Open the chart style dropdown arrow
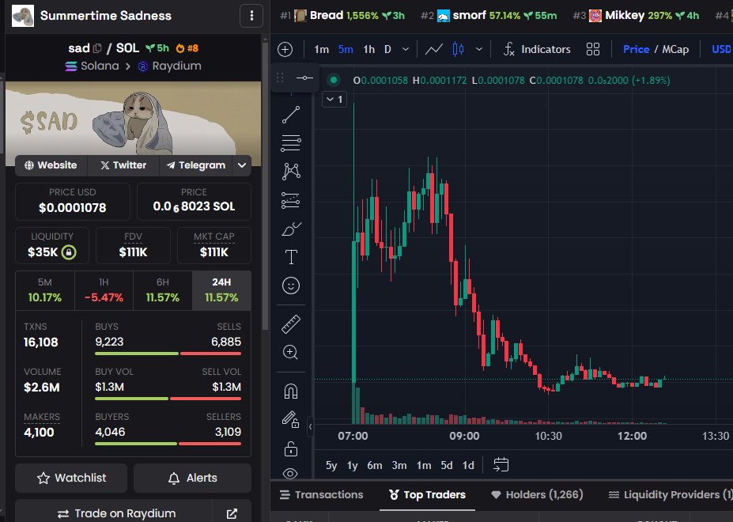 click(479, 49)
